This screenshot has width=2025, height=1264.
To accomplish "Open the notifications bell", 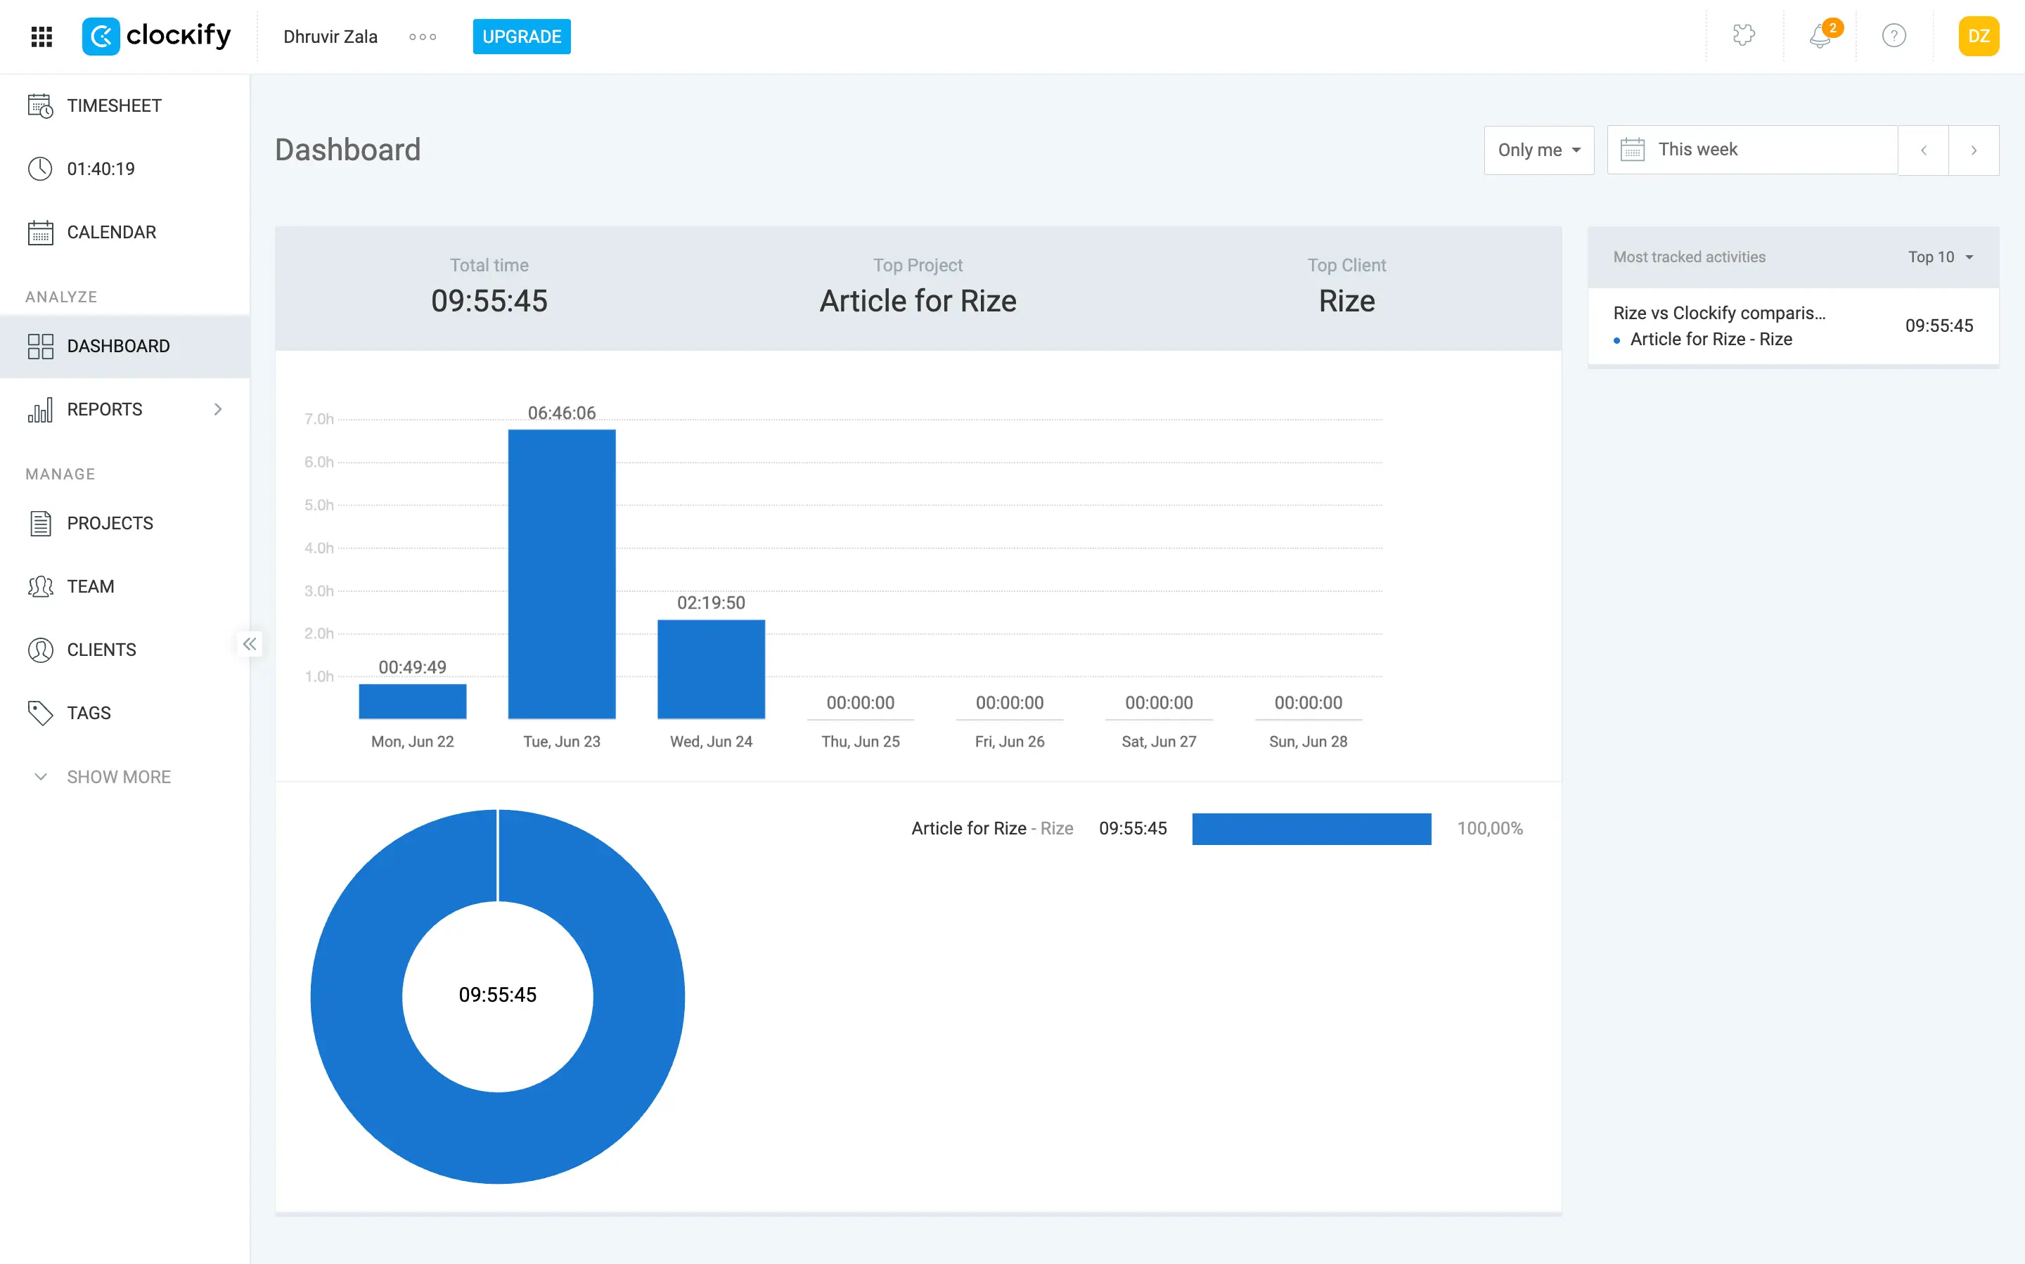I will (x=1820, y=36).
